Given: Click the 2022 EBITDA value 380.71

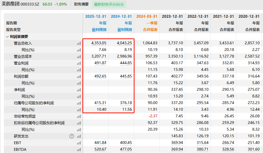Looking at the screenshot, I should pyautogui.click(x=203, y=149).
